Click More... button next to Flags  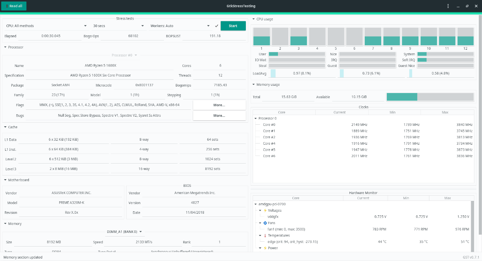[x=219, y=105]
